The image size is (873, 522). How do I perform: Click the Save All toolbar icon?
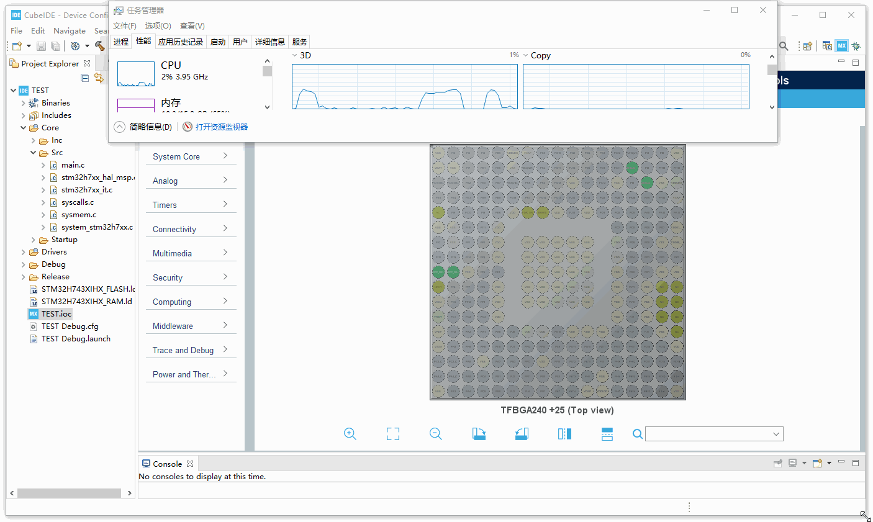click(x=55, y=46)
